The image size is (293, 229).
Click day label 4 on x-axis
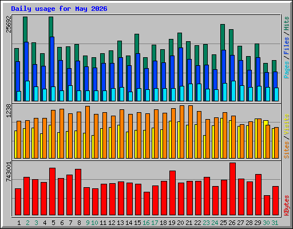pos(45,223)
